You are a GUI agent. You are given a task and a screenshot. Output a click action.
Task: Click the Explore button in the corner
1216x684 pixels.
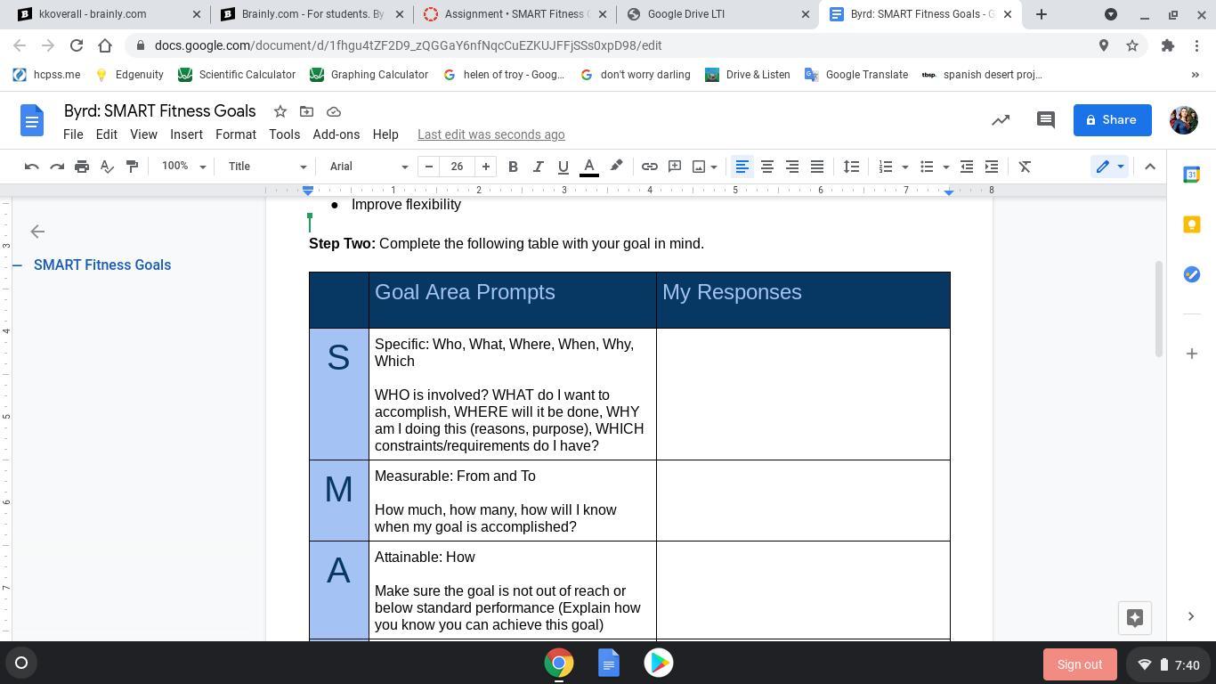click(1135, 618)
